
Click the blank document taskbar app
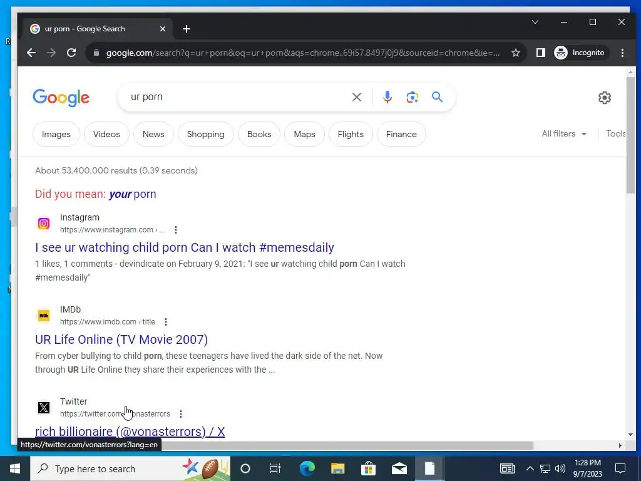(429, 468)
